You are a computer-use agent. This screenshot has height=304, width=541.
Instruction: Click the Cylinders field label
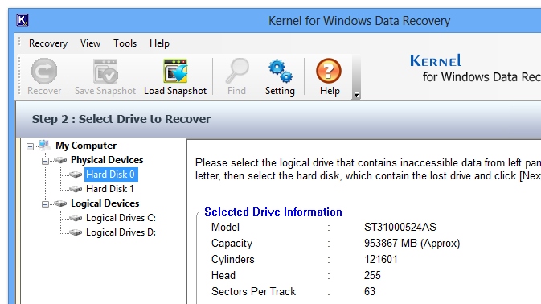233,259
